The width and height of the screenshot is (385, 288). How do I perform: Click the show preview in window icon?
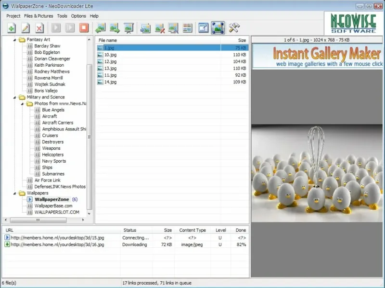coord(203,28)
